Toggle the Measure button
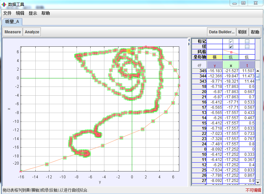Image resolution: width=264 pixels, height=194 pixels. pyautogui.click(x=13, y=32)
